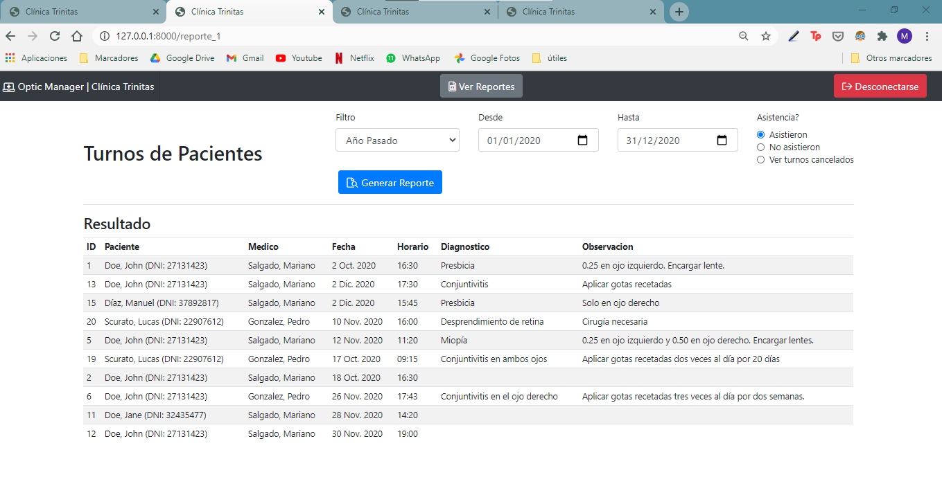Click the browser back arrow
The height and width of the screenshot is (504, 942).
coord(10,36)
